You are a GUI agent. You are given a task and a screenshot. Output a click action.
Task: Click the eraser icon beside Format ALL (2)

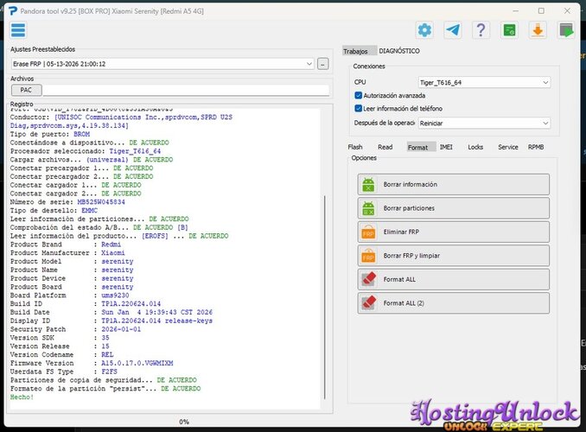click(368, 303)
